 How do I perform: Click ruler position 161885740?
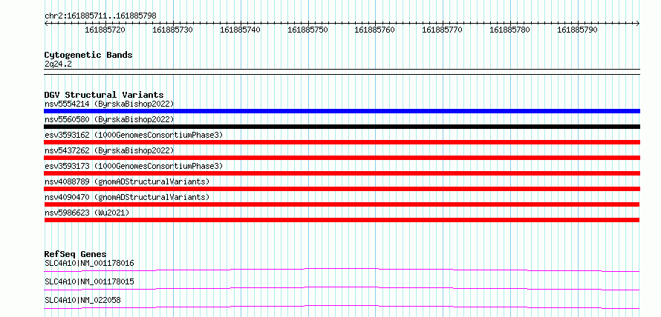pyautogui.click(x=241, y=30)
